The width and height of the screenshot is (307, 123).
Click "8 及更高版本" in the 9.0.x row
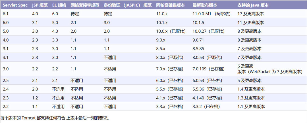(250, 40)
